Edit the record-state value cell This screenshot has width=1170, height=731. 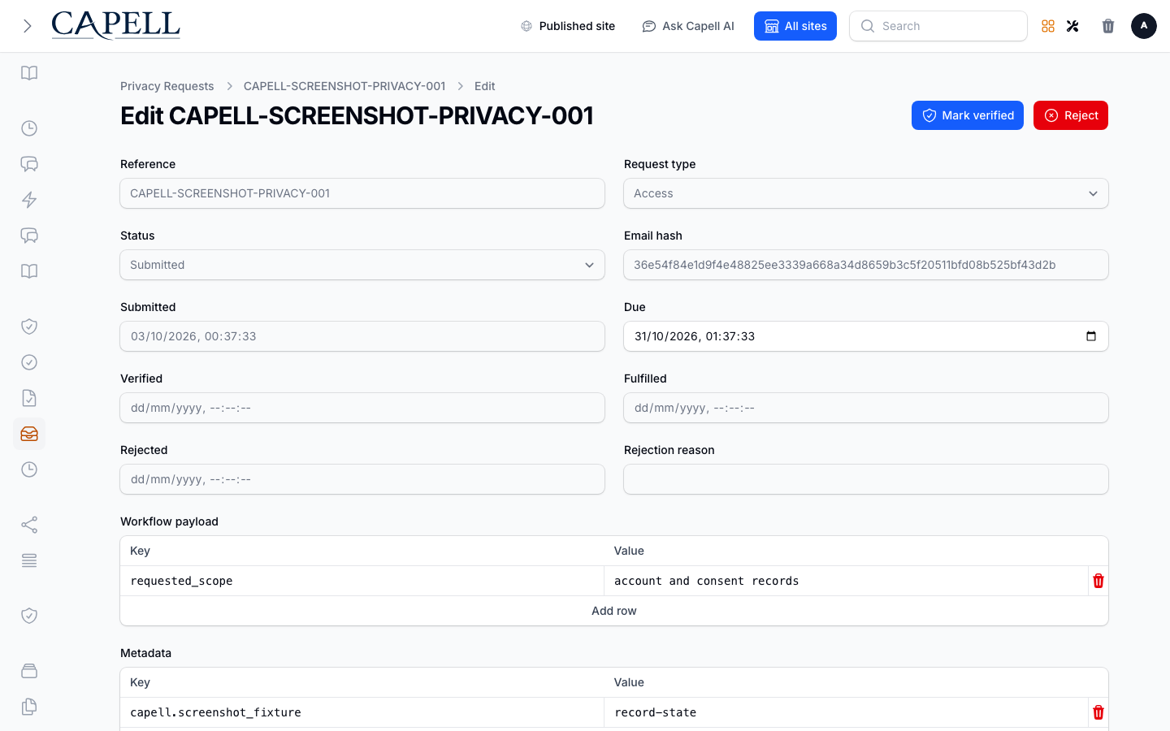pos(846,712)
